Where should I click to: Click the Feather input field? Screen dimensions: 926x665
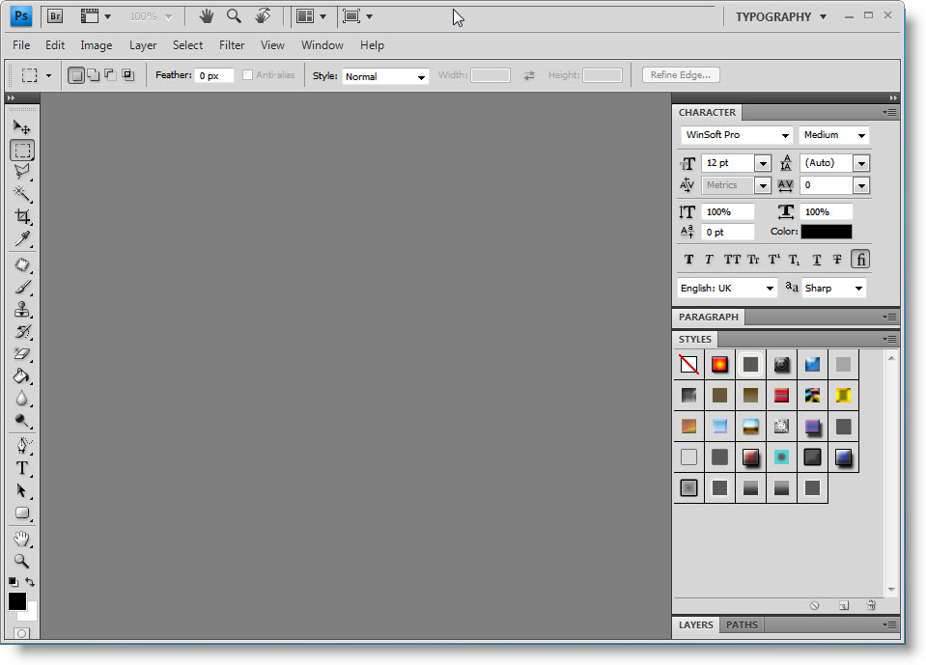point(214,75)
